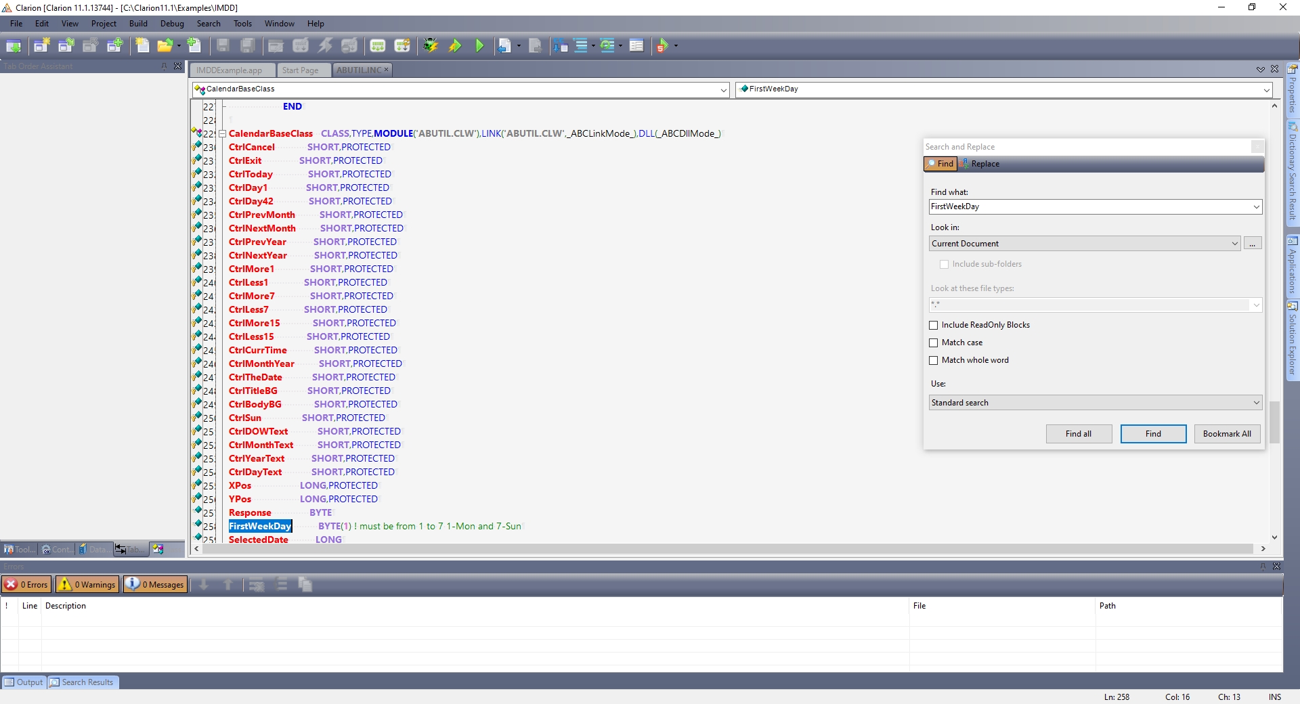Pin the Tab Order Assistant panel

pos(164,66)
